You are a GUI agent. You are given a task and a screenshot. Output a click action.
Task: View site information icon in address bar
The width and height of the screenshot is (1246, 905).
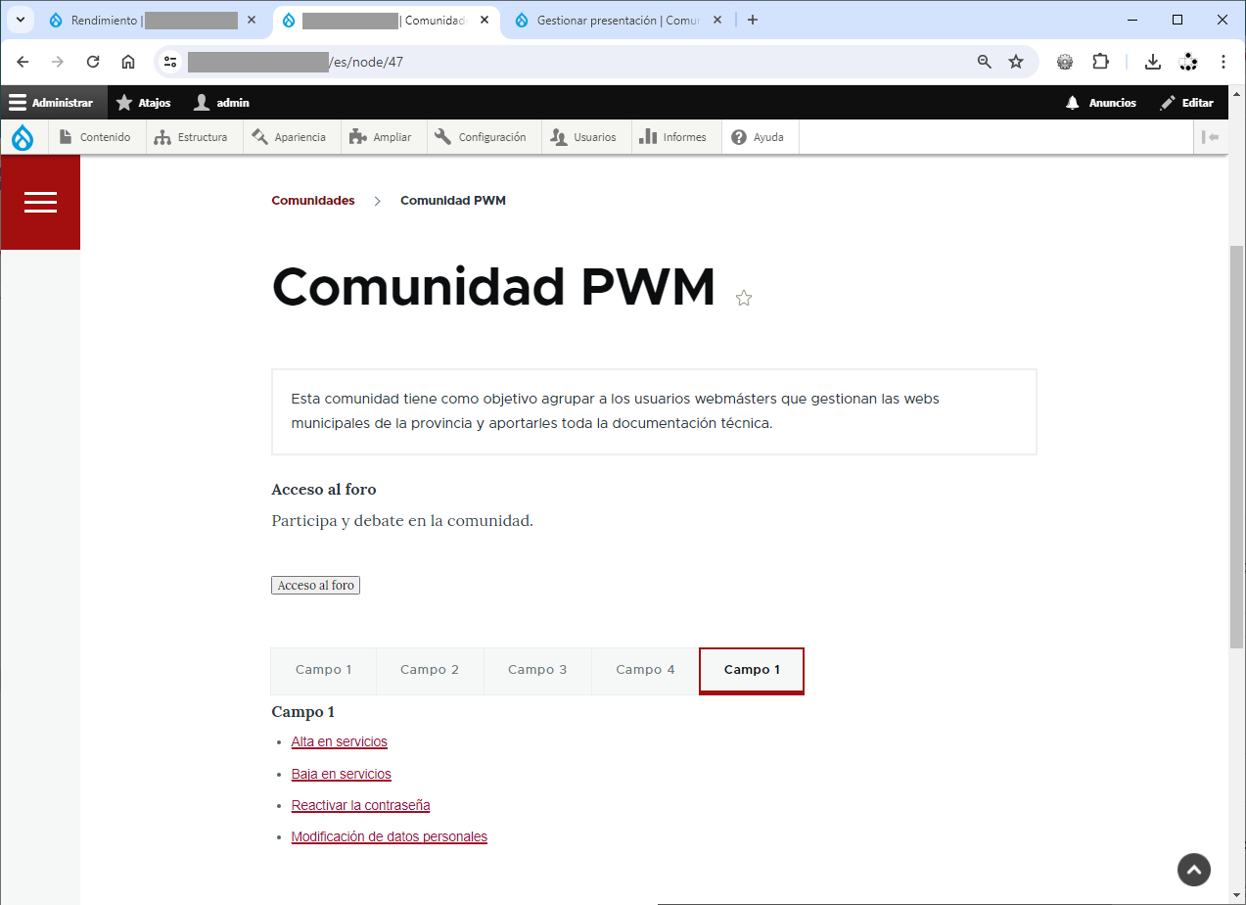pos(170,62)
